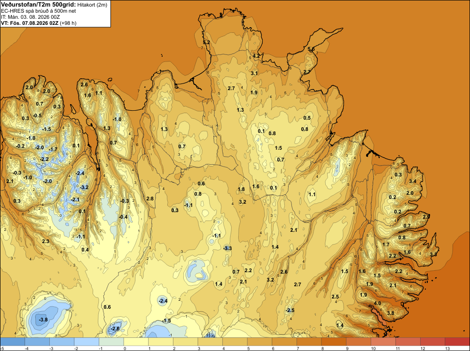The width and height of the screenshot is (470, 351).
Task: Click the darkest blue legend swatch between -5 and -4
Action: point(12,342)
